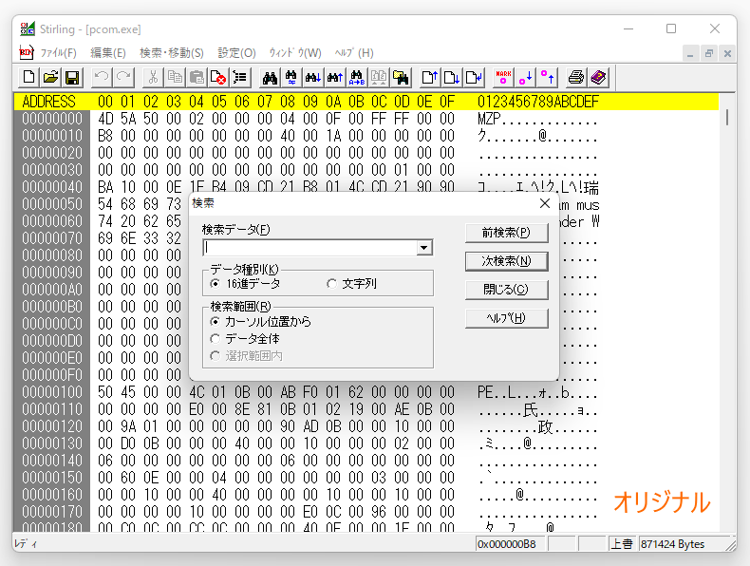Open the 検索・移動(S) menu
750x566 pixels.
(x=172, y=52)
